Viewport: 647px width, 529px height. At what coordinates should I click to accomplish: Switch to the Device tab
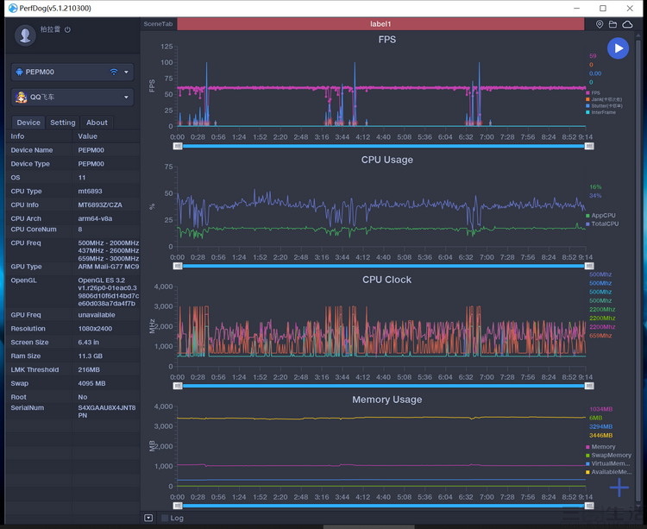28,123
